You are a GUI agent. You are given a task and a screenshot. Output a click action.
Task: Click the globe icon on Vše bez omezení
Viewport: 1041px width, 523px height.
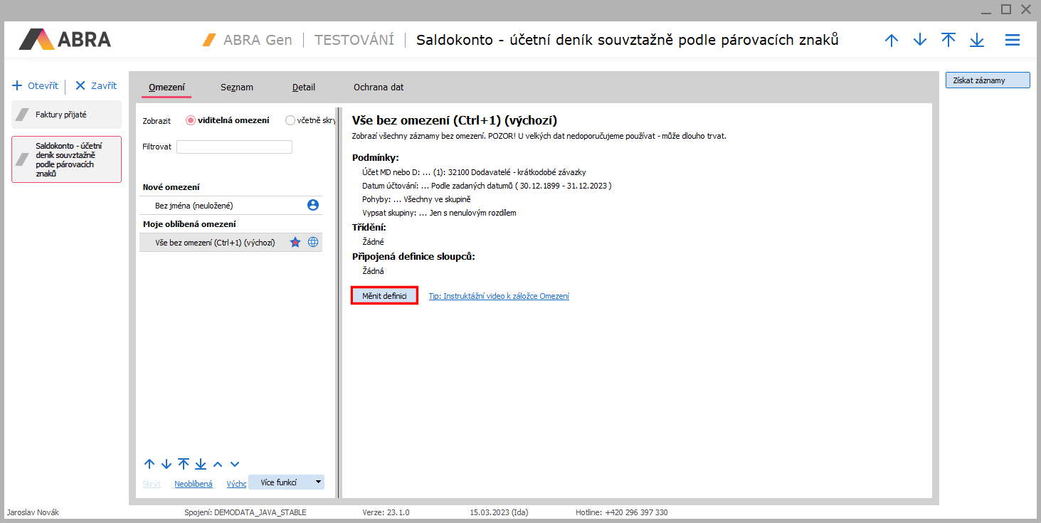click(313, 243)
